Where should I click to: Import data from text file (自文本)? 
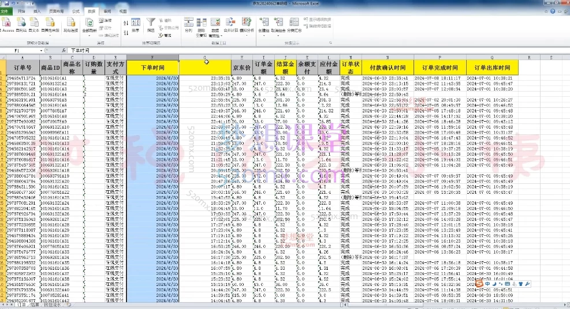coord(34,25)
